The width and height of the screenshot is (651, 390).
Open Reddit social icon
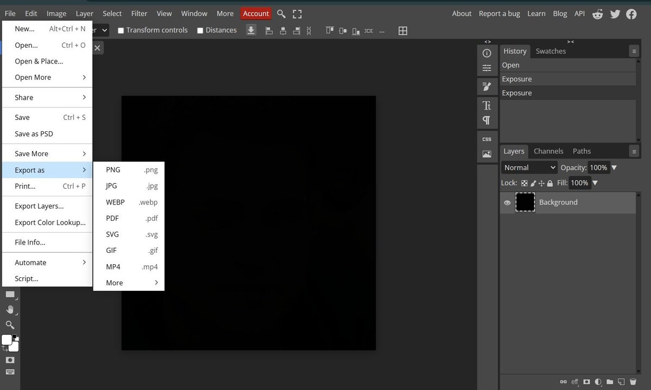tap(598, 14)
